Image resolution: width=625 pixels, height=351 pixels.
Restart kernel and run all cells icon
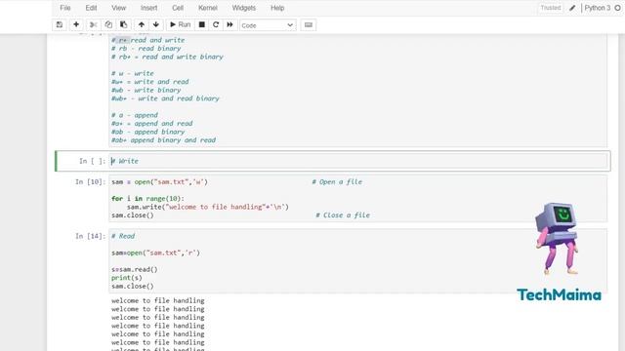click(x=230, y=24)
